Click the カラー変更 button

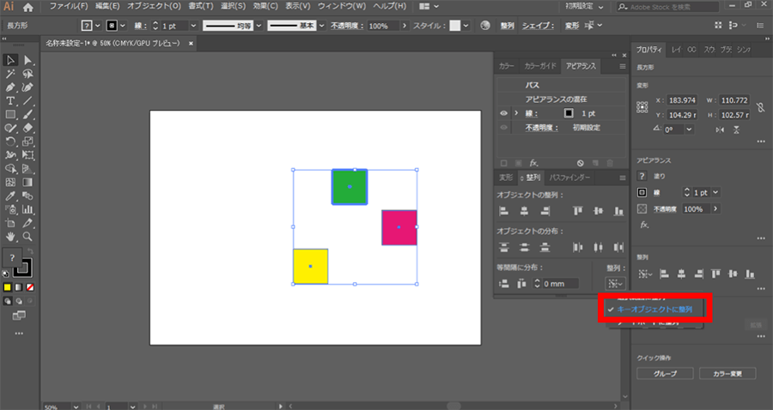(727, 374)
